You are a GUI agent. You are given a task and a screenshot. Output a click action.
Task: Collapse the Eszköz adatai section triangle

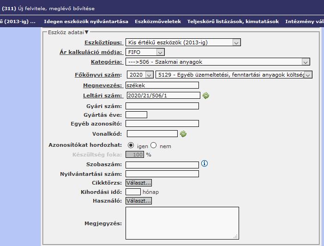click(87, 32)
